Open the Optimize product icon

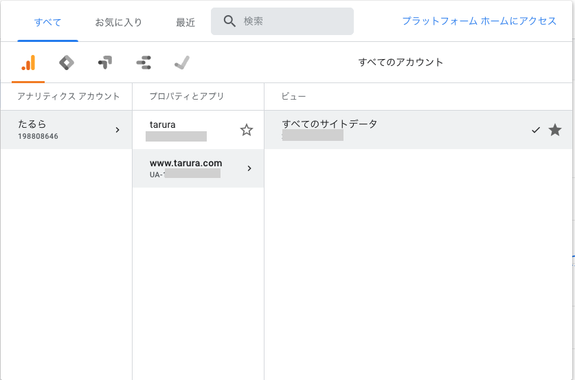tap(105, 63)
